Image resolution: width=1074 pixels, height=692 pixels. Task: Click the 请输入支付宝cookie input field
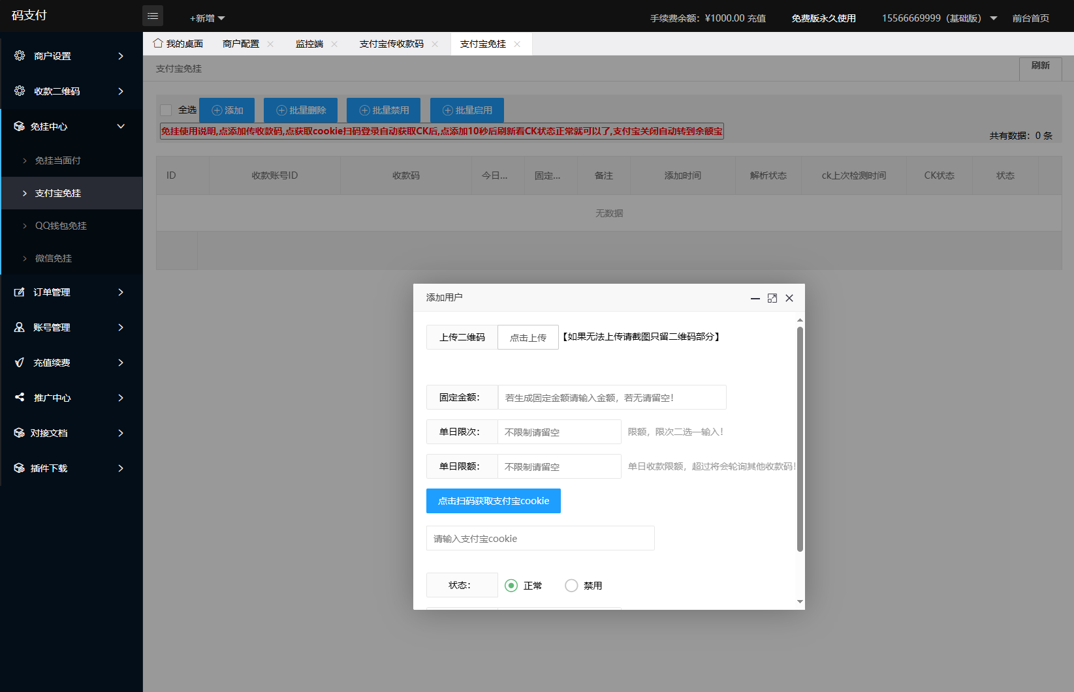click(x=540, y=537)
